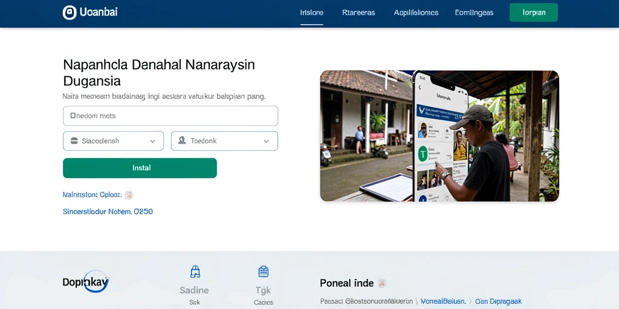Click the green Instal button

140,168
